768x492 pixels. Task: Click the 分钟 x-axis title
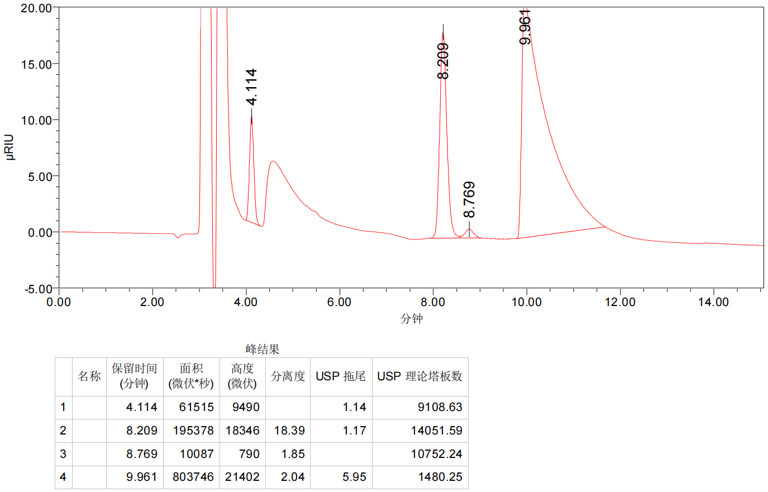(x=412, y=318)
